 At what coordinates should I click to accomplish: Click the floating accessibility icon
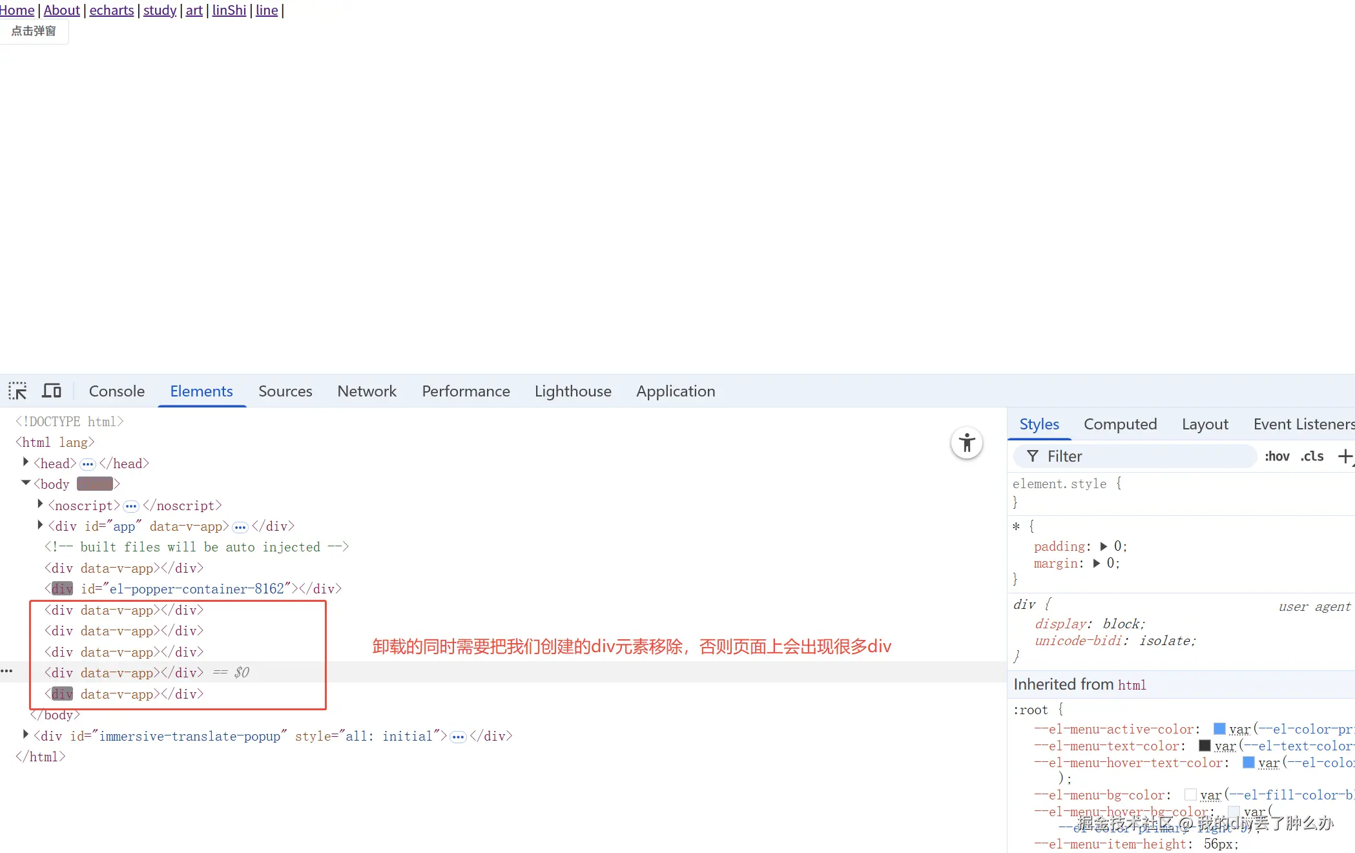(966, 443)
